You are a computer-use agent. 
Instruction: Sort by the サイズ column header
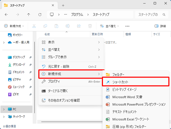point(157,34)
